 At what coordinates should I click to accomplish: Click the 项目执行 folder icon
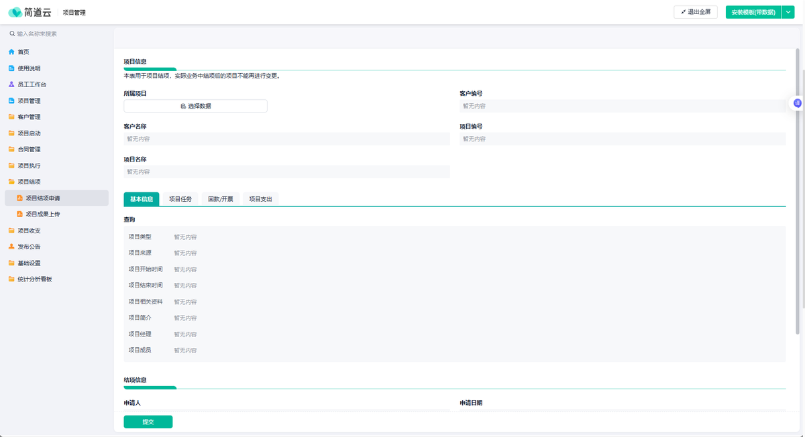pos(11,166)
